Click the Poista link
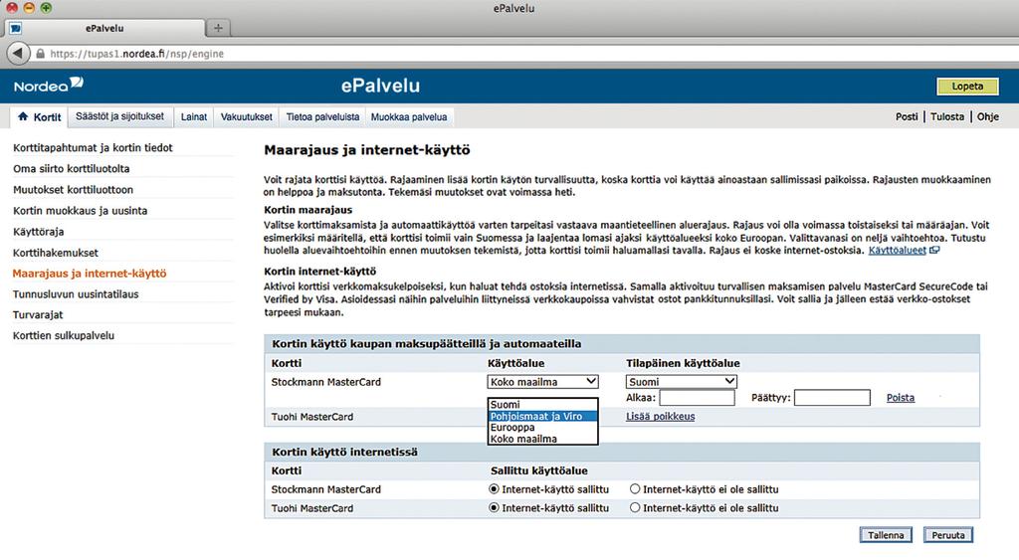This screenshot has height=560, width=1019. 900,398
